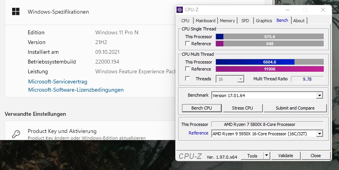Close the CPU-Z window with the X

click(323, 10)
